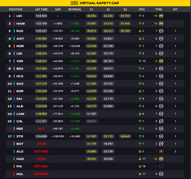The height and width of the screenshot is (179, 191).
Task: Click NOR's S2 time 22.738
Action: (108, 46)
